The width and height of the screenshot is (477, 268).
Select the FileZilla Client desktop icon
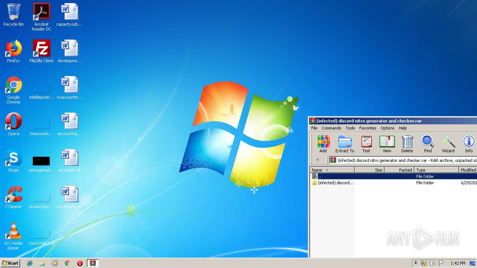click(41, 51)
